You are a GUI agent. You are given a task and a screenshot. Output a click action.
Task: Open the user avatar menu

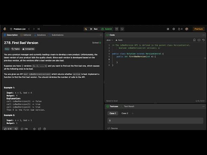pyautogui.click(x=187, y=29)
